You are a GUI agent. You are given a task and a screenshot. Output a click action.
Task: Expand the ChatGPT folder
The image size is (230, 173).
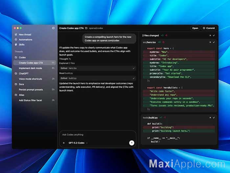point(22,73)
